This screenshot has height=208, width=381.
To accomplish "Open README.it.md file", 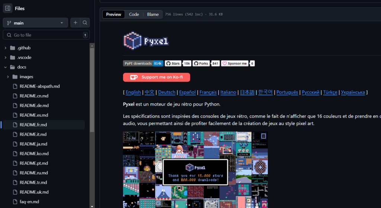I will pos(33,134).
